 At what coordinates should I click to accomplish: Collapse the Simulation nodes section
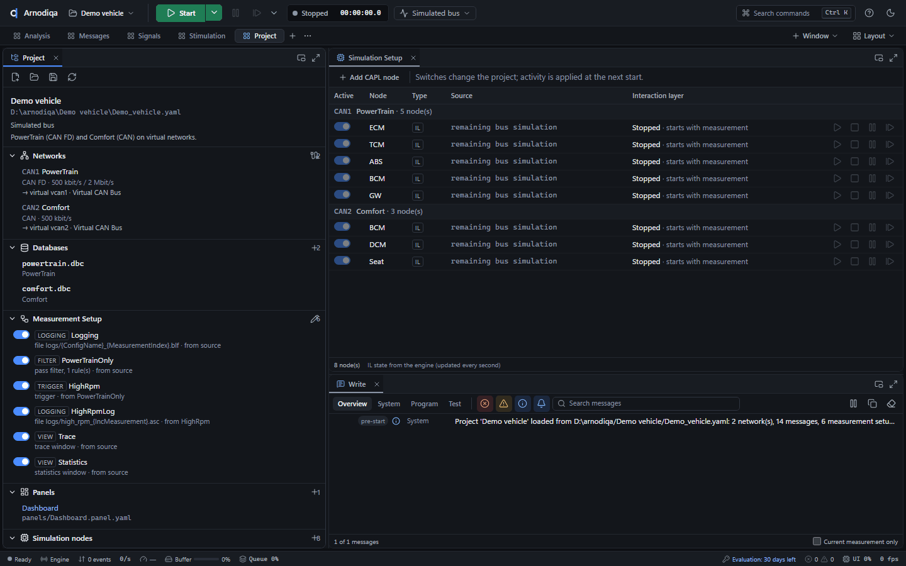point(12,538)
